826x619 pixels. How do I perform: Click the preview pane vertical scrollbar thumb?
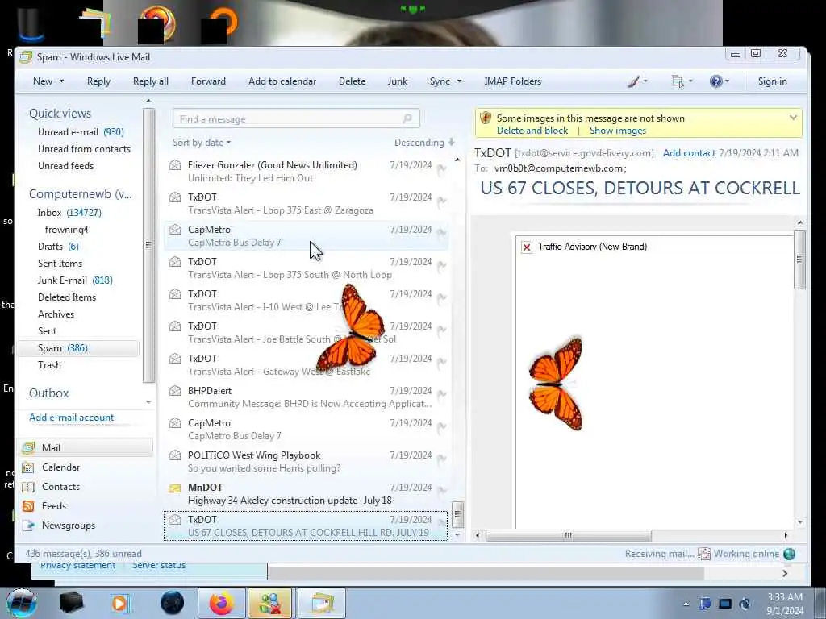(x=799, y=259)
